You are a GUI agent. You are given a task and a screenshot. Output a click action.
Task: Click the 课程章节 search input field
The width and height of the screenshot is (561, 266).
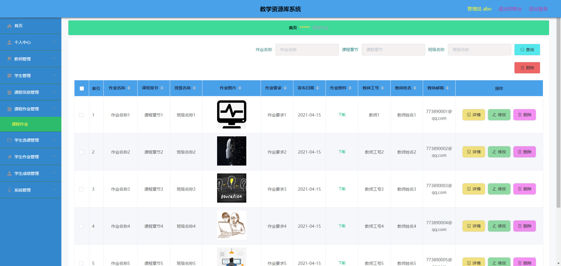(x=393, y=50)
